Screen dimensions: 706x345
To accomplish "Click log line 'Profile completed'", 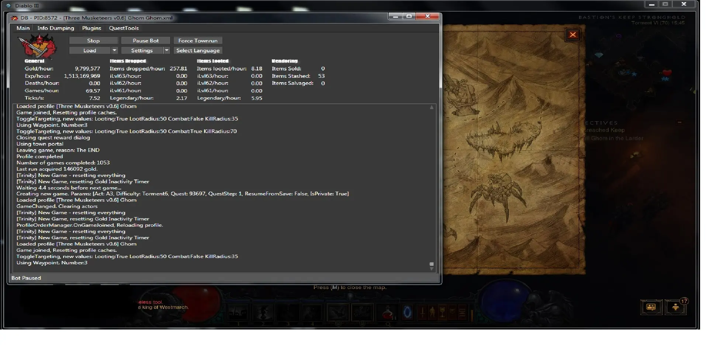I will tap(39, 156).
